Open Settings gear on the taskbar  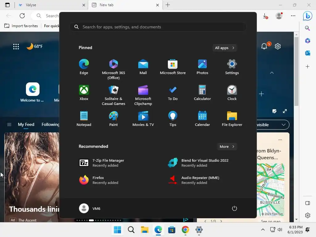pyautogui.click(x=199, y=230)
